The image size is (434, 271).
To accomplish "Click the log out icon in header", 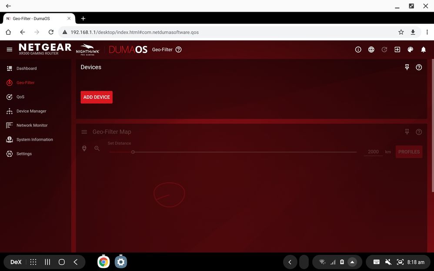I will point(397,50).
